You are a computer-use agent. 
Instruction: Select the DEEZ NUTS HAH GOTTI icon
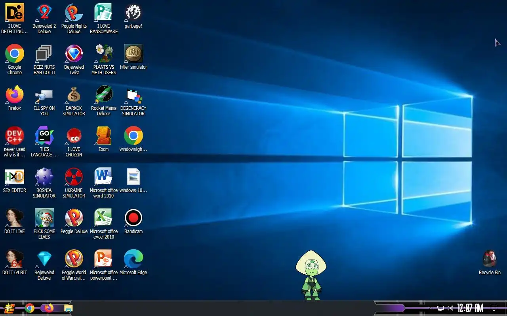coord(44,59)
